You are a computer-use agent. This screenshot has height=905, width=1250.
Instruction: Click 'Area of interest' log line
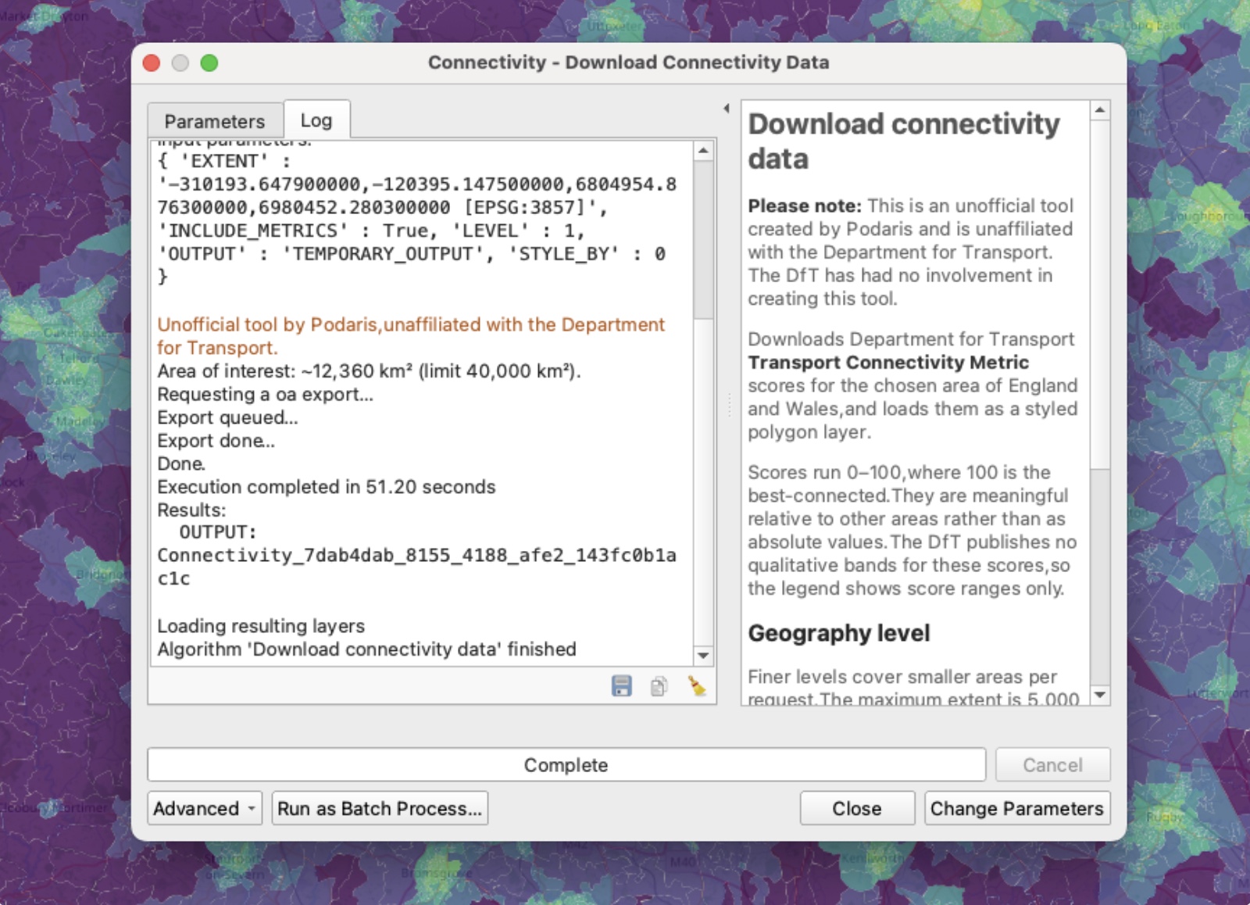pos(369,371)
